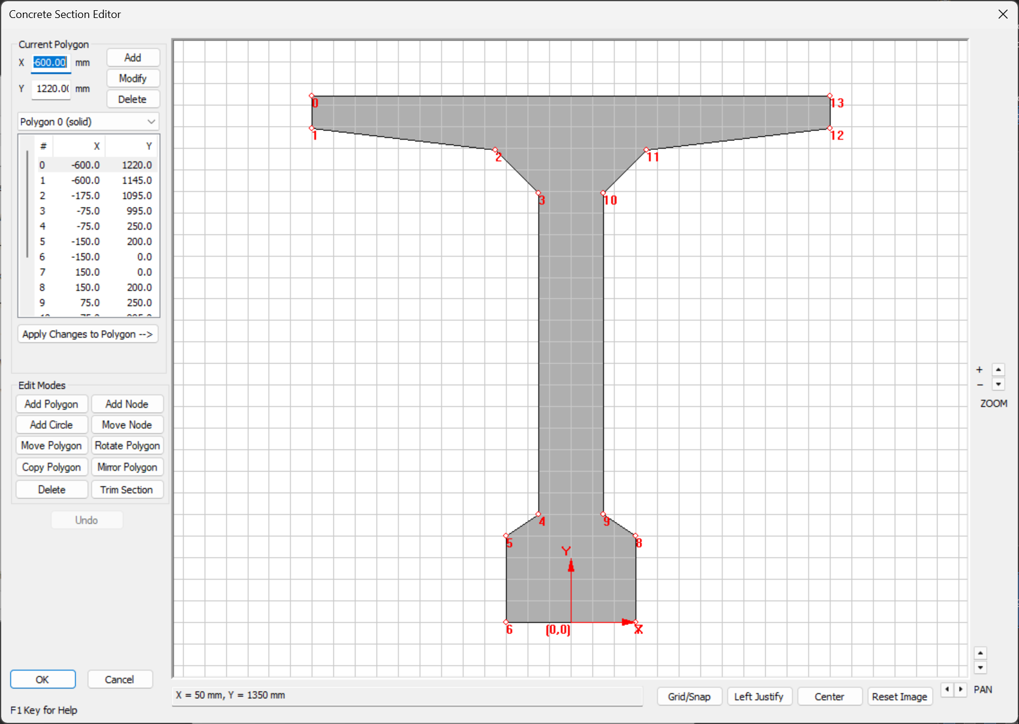Click the zoom out down-arrow button
1019x724 pixels.
pyautogui.click(x=998, y=384)
